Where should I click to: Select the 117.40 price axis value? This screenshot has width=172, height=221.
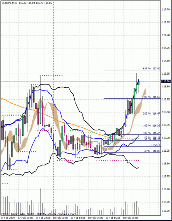(x=166, y=35)
